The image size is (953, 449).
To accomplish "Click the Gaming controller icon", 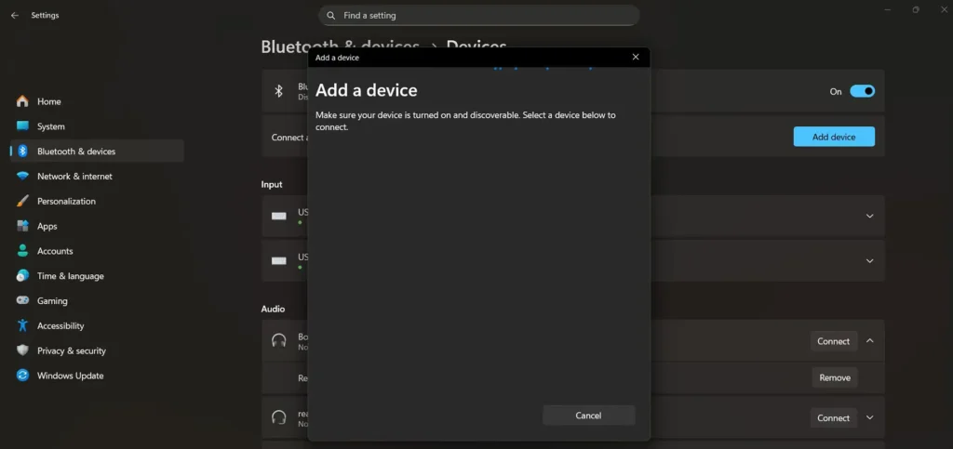I will pyautogui.click(x=22, y=301).
